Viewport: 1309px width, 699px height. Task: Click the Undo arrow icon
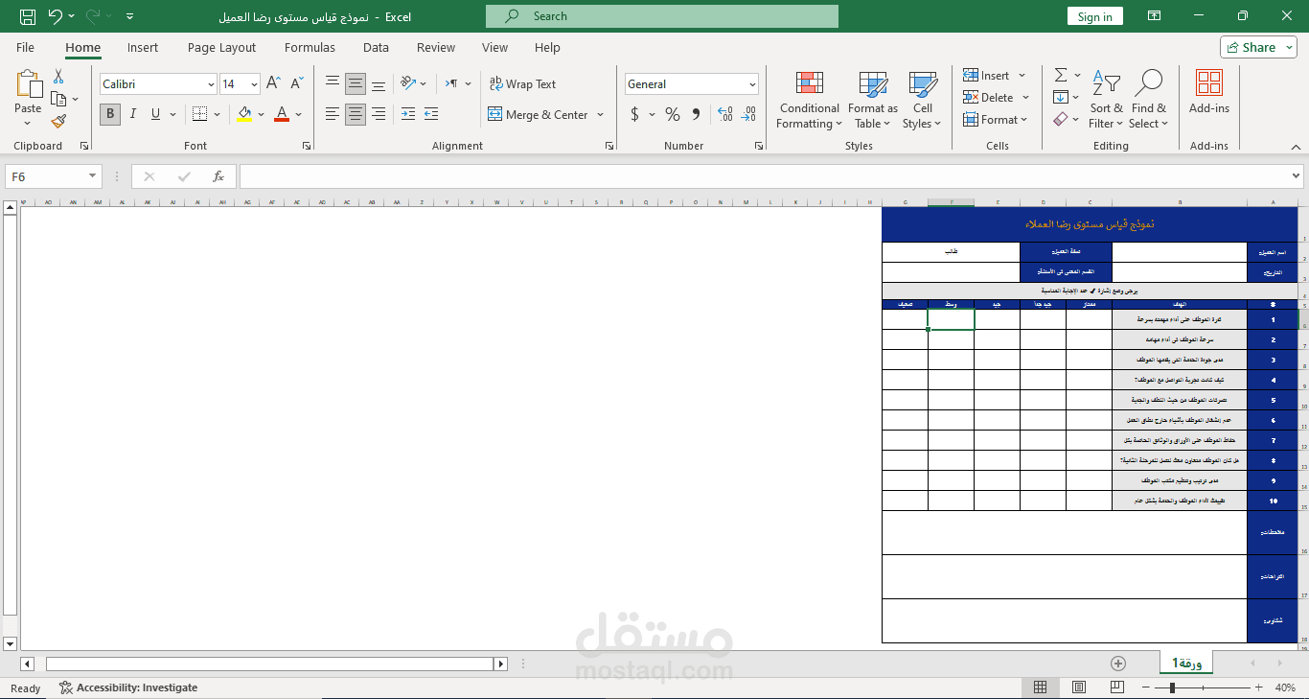point(55,16)
